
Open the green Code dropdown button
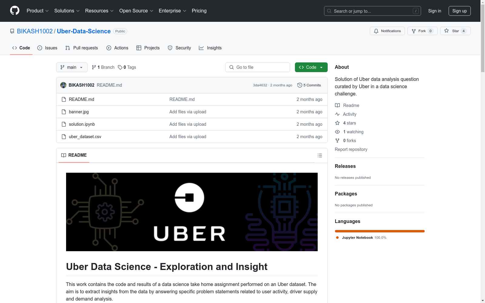click(311, 67)
